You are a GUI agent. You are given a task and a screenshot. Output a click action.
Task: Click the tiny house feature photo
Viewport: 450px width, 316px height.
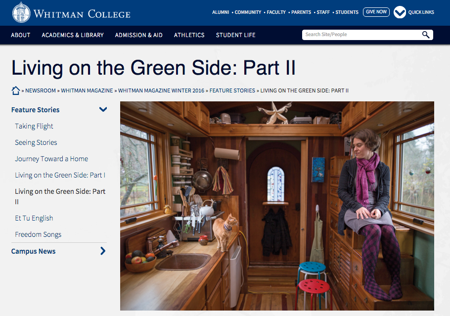click(277, 206)
